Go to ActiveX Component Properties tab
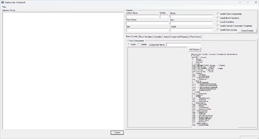 [176, 37]
